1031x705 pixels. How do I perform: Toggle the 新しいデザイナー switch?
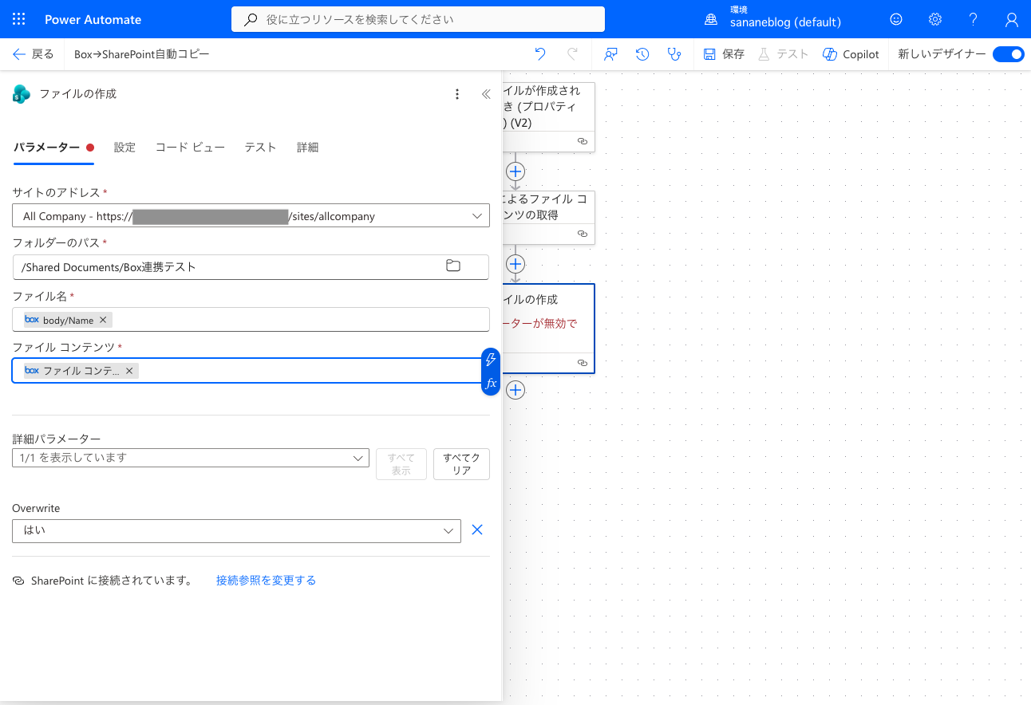coord(1009,54)
